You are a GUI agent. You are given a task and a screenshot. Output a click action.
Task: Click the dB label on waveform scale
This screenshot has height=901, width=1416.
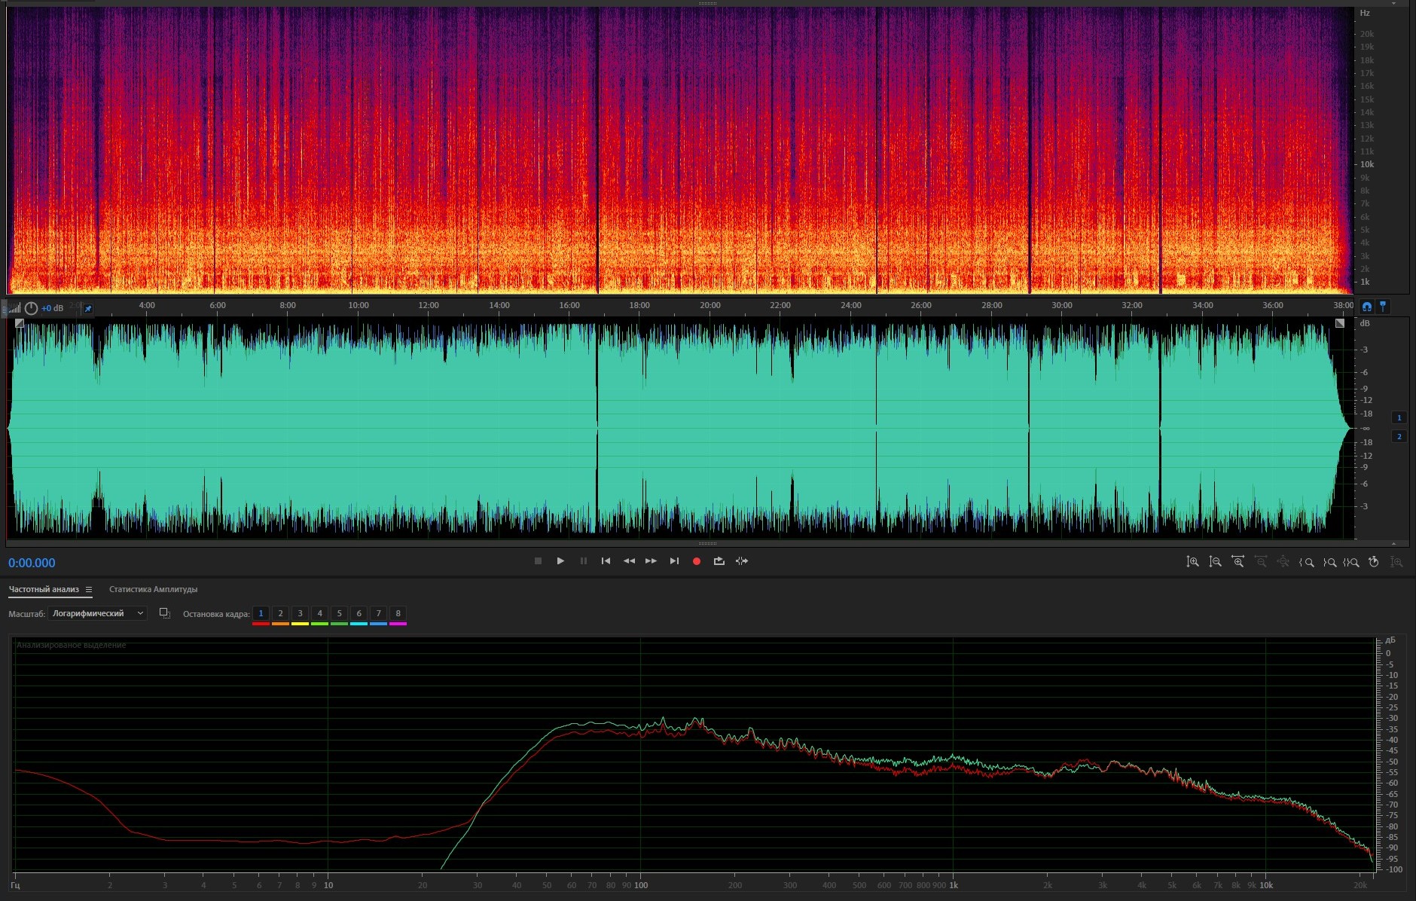click(1365, 323)
